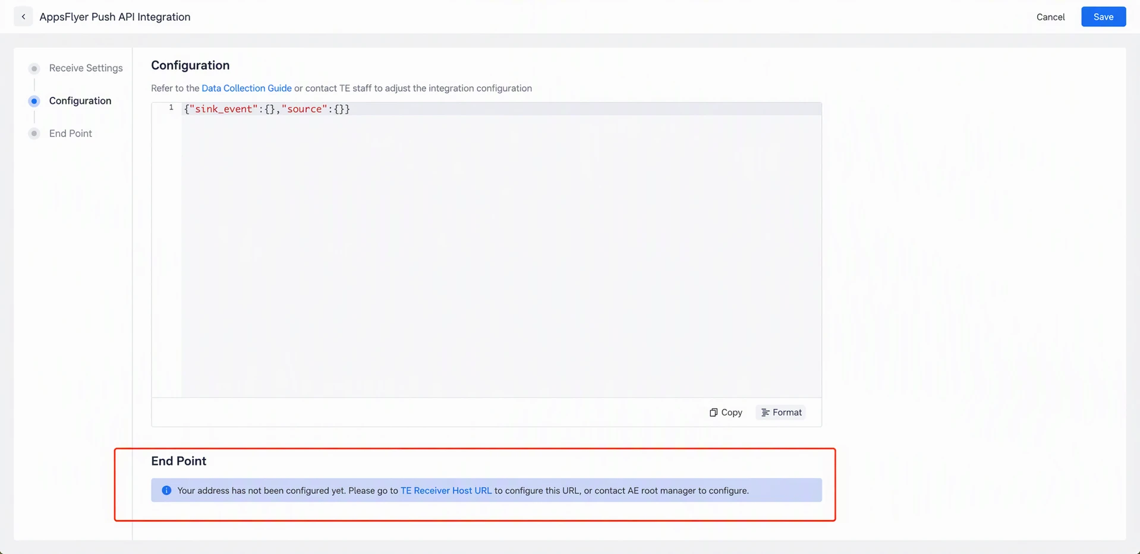The height and width of the screenshot is (554, 1140).
Task: Click the info icon in End Point notice
Action: pyautogui.click(x=166, y=490)
